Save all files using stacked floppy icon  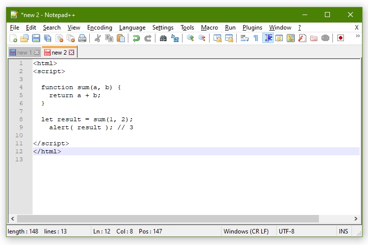pyautogui.click(x=48, y=38)
